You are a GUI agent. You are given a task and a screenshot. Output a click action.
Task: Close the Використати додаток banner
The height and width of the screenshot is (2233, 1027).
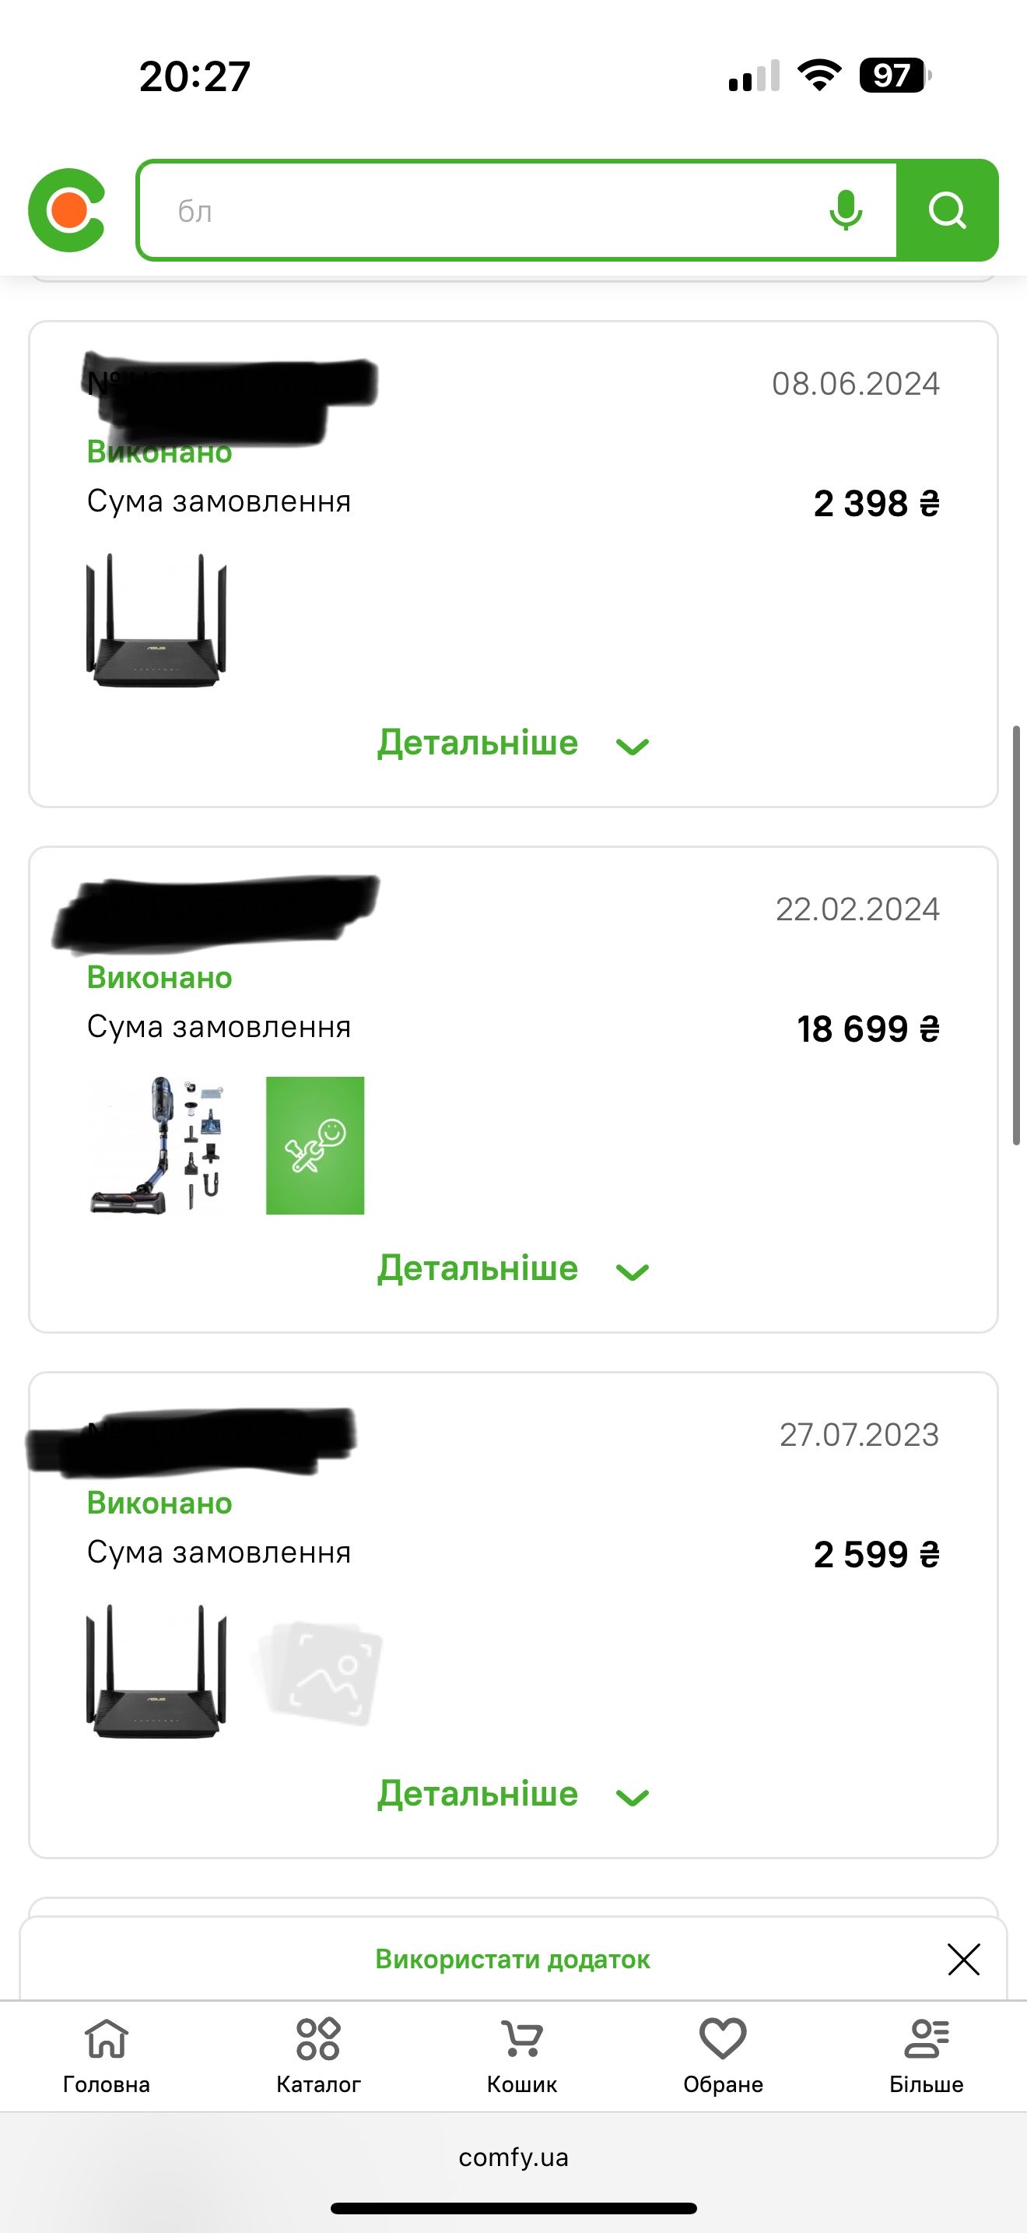[x=963, y=1959]
